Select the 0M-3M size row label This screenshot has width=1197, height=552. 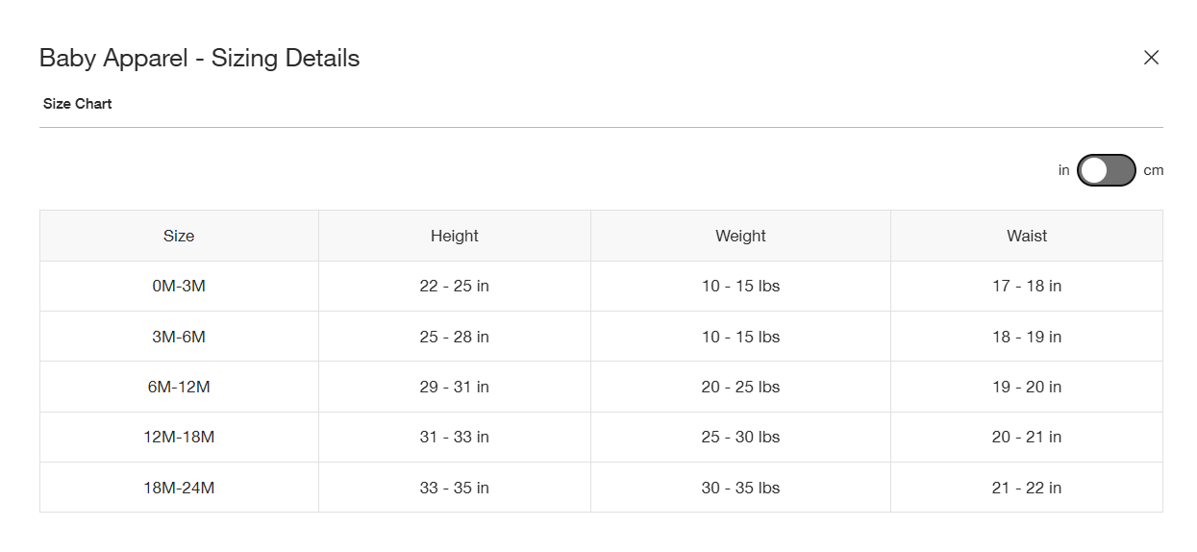(x=179, y=286)
